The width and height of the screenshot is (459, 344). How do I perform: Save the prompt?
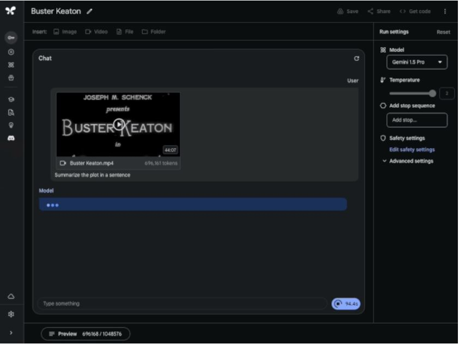(348, 11)
